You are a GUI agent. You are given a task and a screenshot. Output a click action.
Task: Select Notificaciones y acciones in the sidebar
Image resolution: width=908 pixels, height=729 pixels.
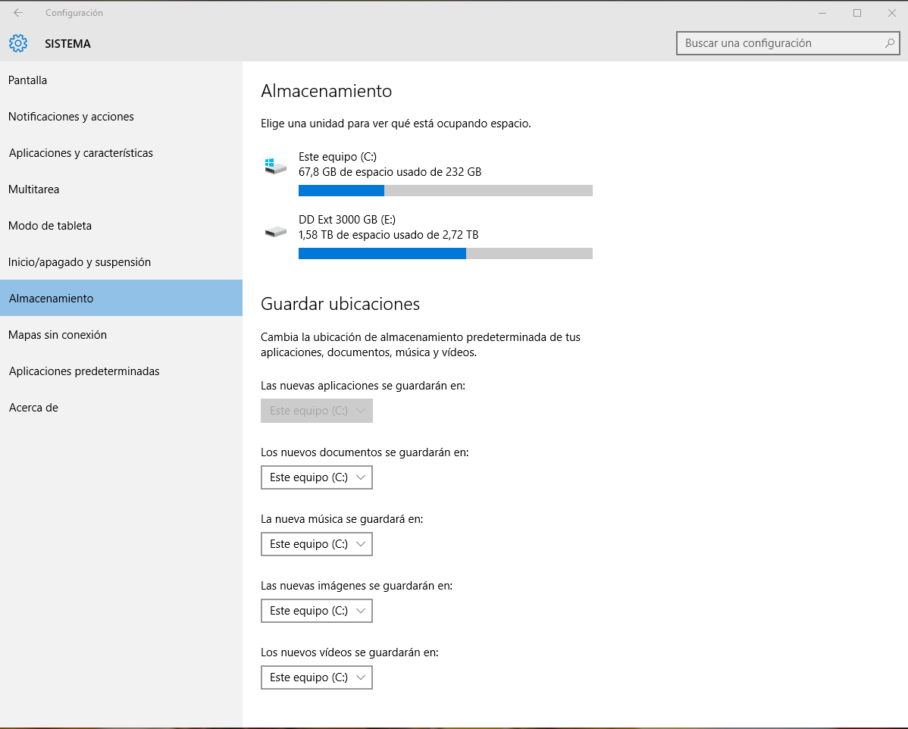click(70, 116)
